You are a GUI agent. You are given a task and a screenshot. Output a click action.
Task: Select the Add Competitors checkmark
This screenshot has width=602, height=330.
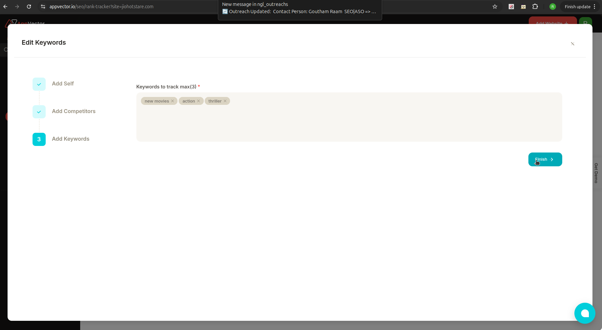pyautogui.click(x=39, y=112)
